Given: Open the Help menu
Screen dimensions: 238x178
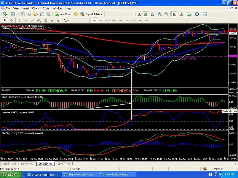Looking at the screenshot, I should click(x=68, y=8).
